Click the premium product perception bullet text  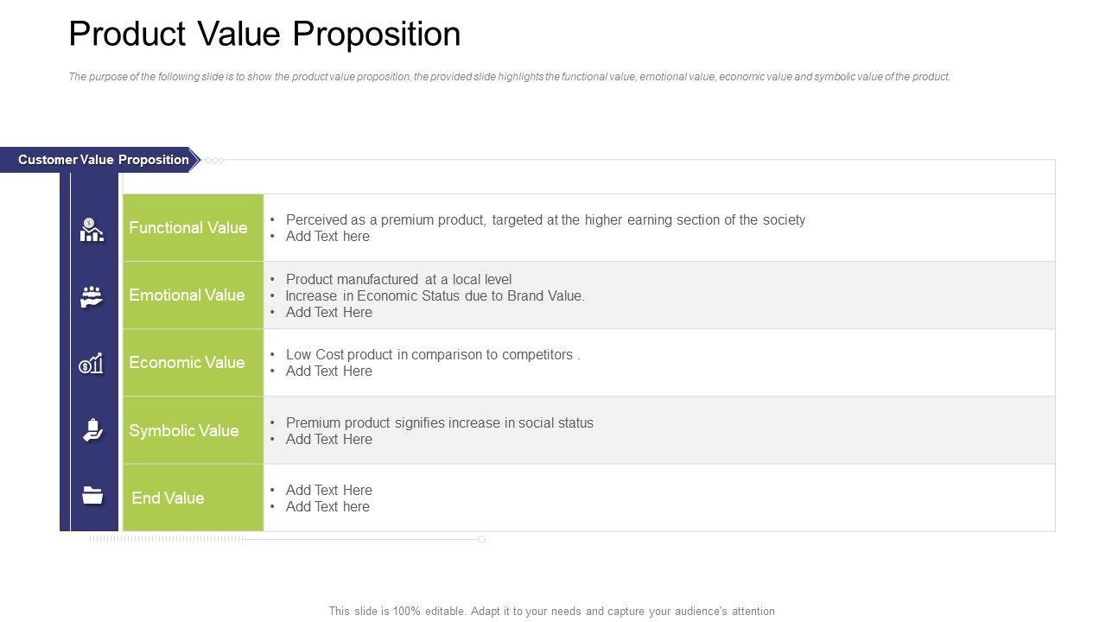click(545, 220)
